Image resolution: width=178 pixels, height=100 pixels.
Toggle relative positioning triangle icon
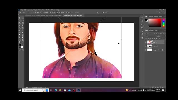pos(41,13)
